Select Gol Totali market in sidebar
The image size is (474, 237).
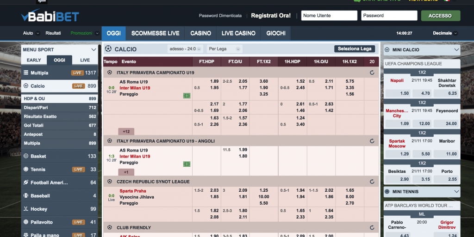[x=60, y=126]
